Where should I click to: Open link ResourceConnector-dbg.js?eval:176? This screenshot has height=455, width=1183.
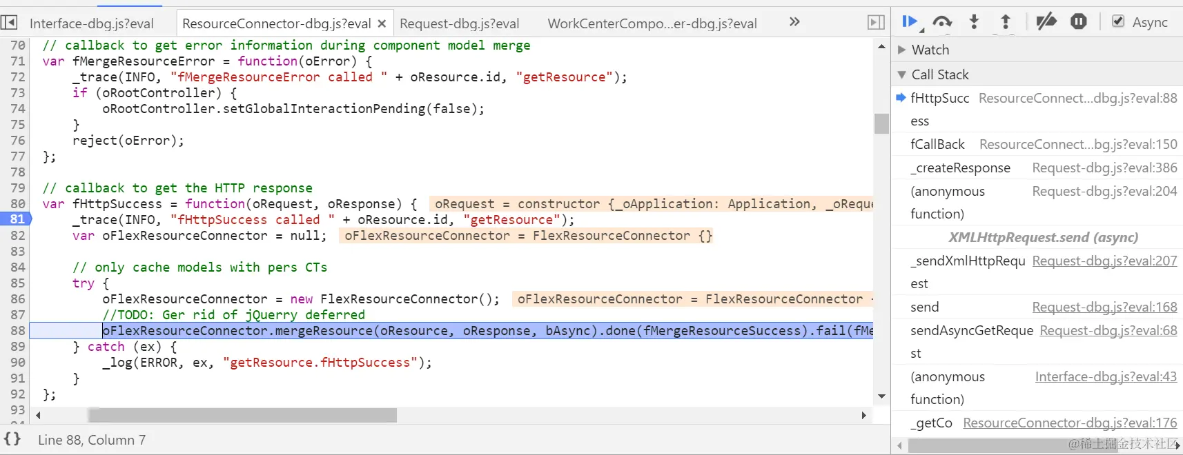(1070, 423)
